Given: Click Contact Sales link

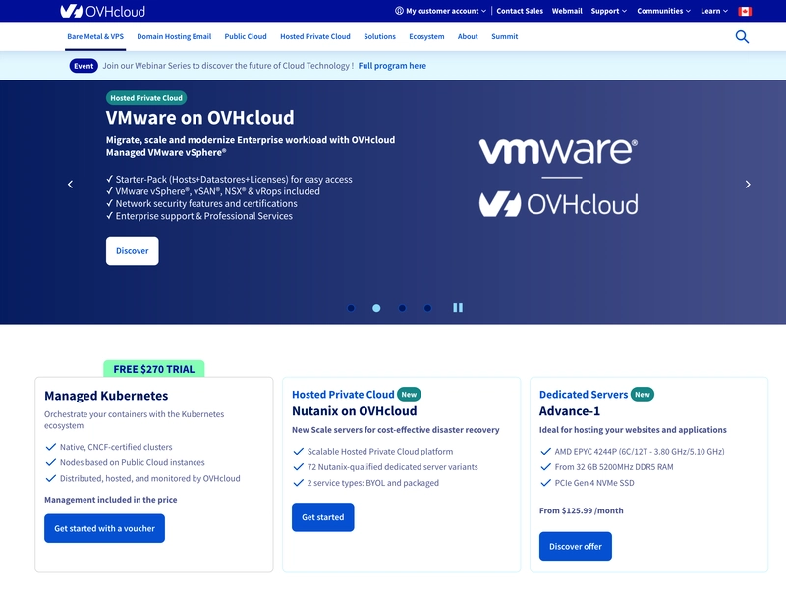Looking at the screenshot, I should (x=520, y=11).
